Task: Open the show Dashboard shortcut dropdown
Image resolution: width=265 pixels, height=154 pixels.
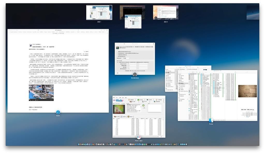Action: 132,69
